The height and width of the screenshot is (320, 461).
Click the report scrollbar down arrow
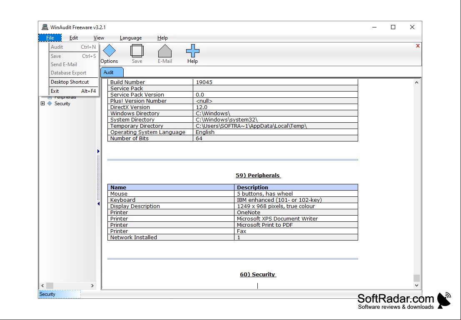pyautogui.click(x=416, y=285)
